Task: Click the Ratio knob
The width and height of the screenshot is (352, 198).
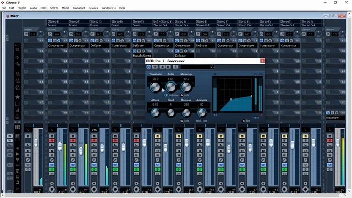Action: coord(170,87)
